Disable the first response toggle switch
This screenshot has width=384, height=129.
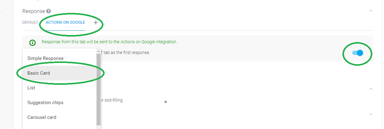click(358, 53)
